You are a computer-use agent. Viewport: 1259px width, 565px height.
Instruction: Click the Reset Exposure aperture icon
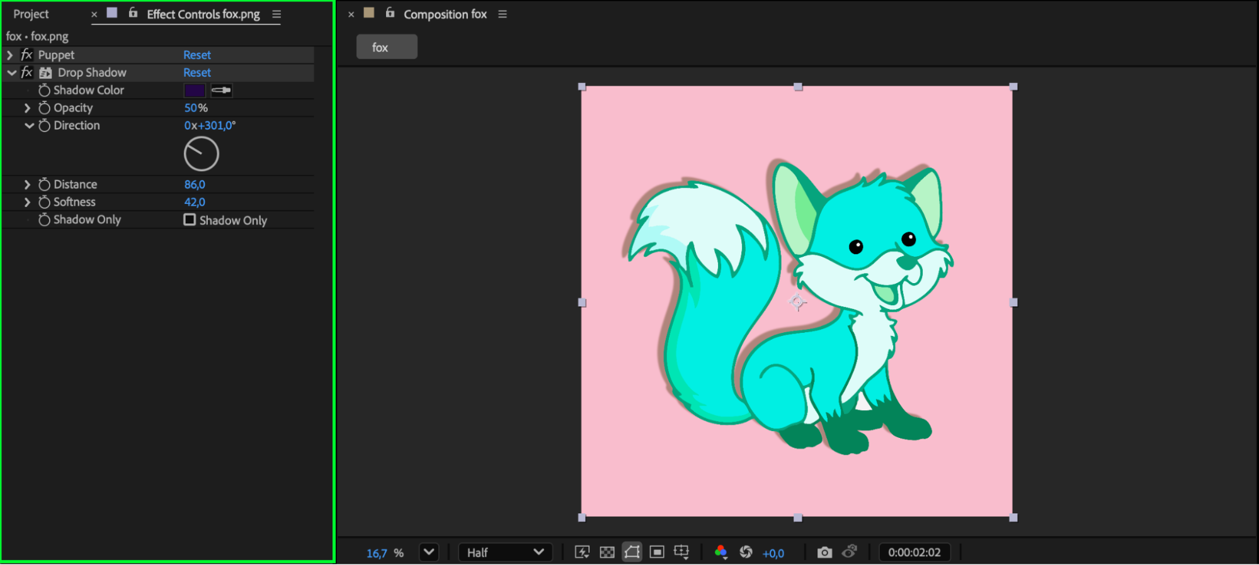click(746, 552)
